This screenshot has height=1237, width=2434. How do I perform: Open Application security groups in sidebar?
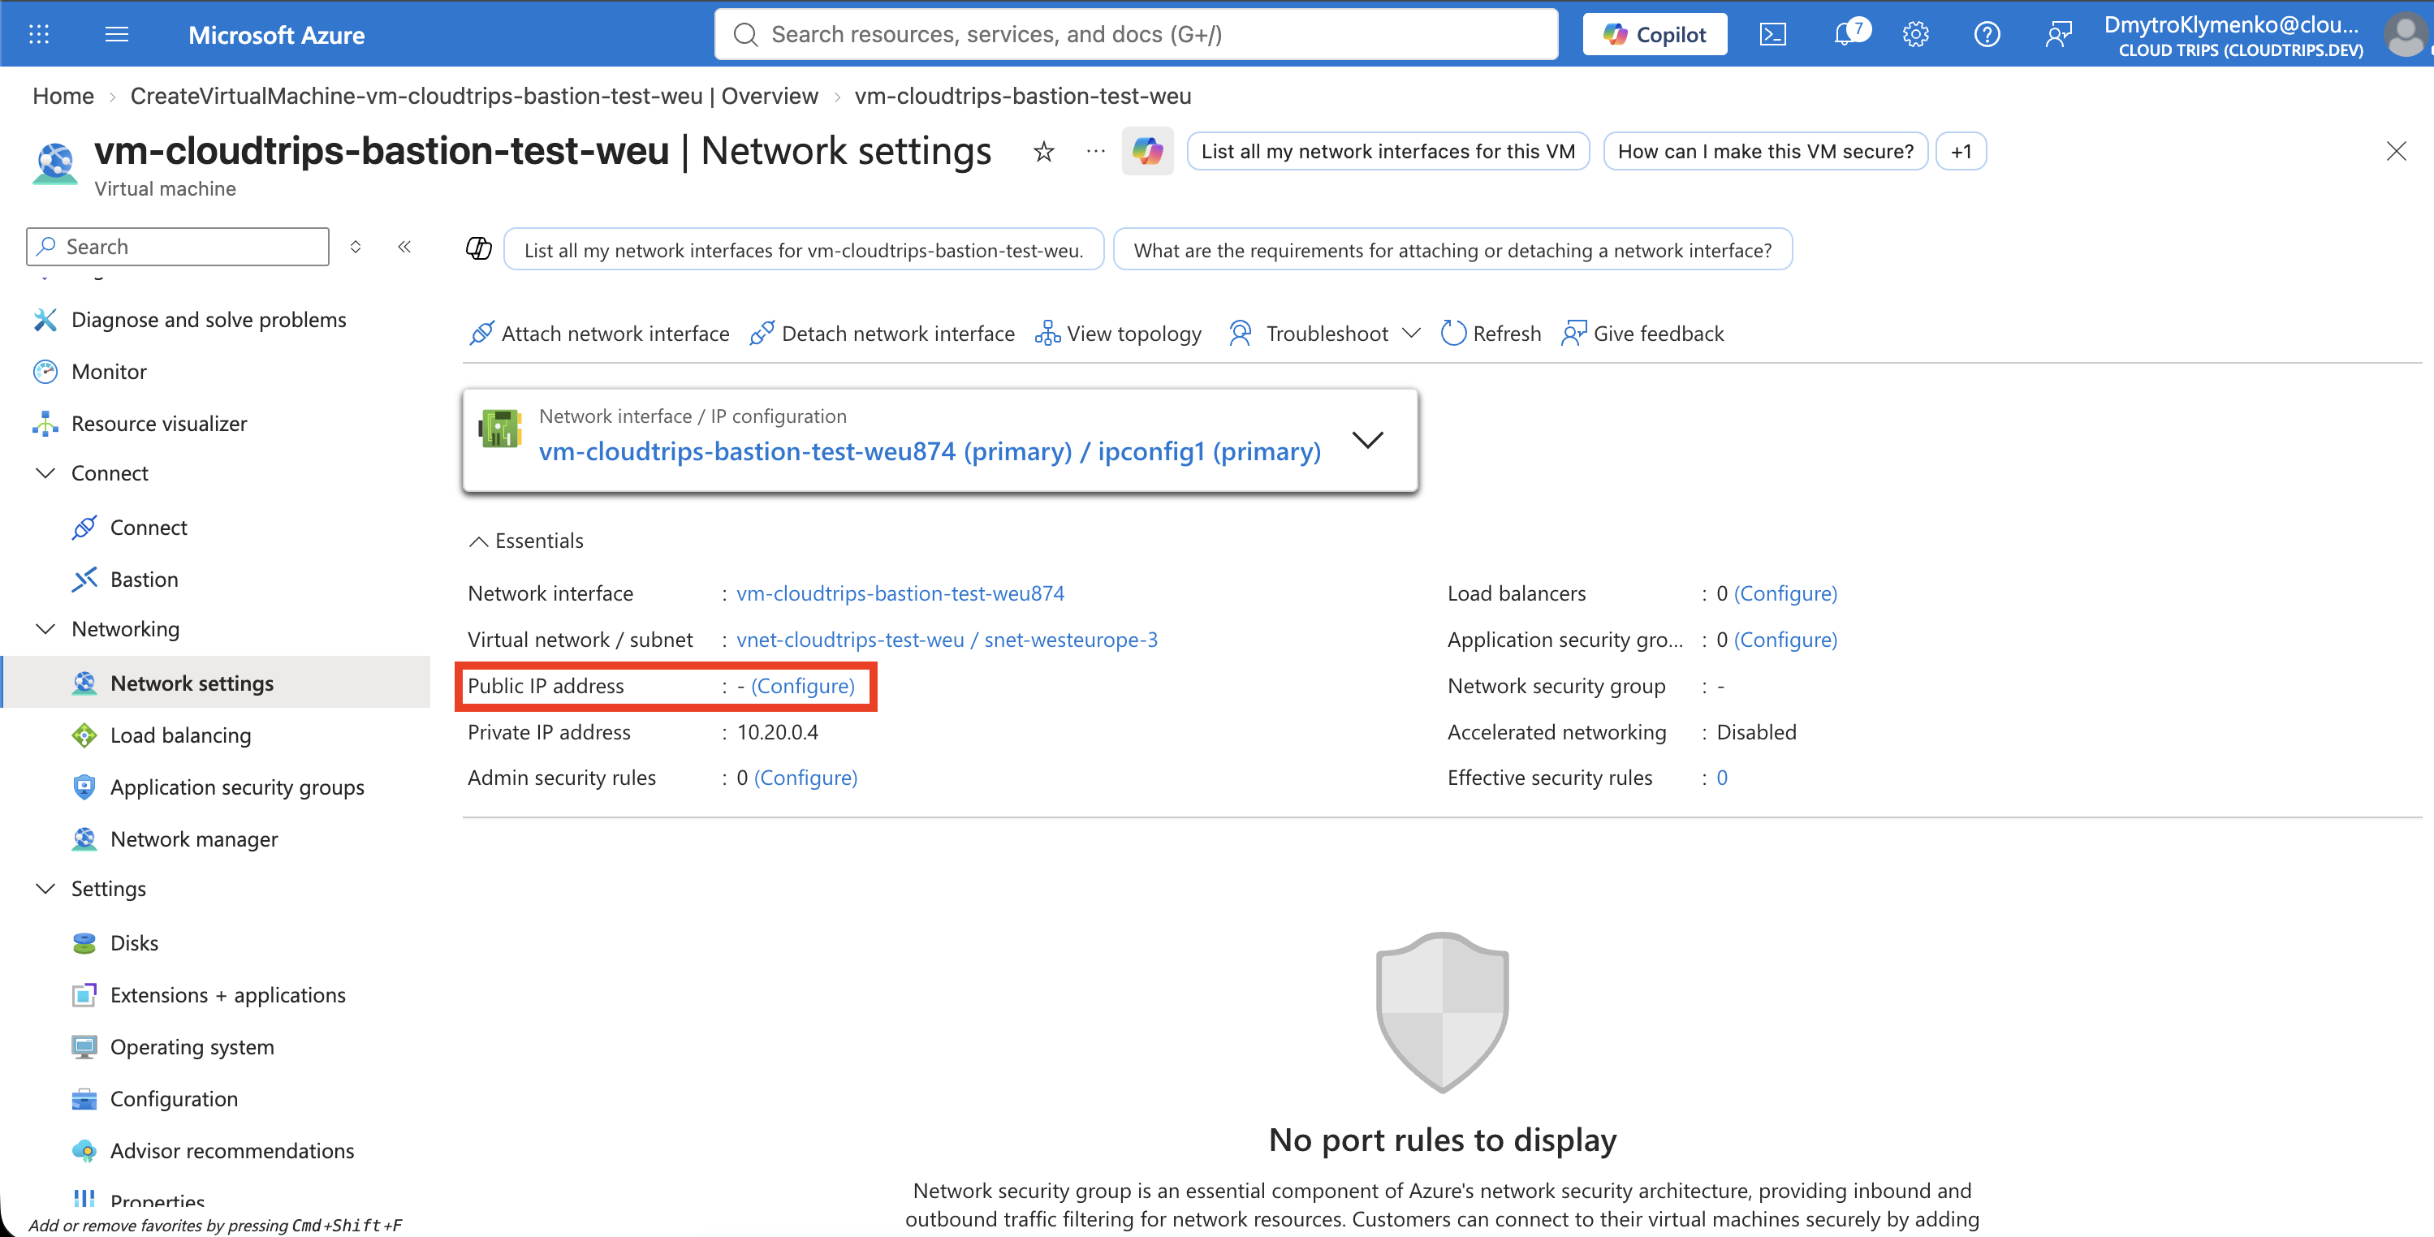237,787
